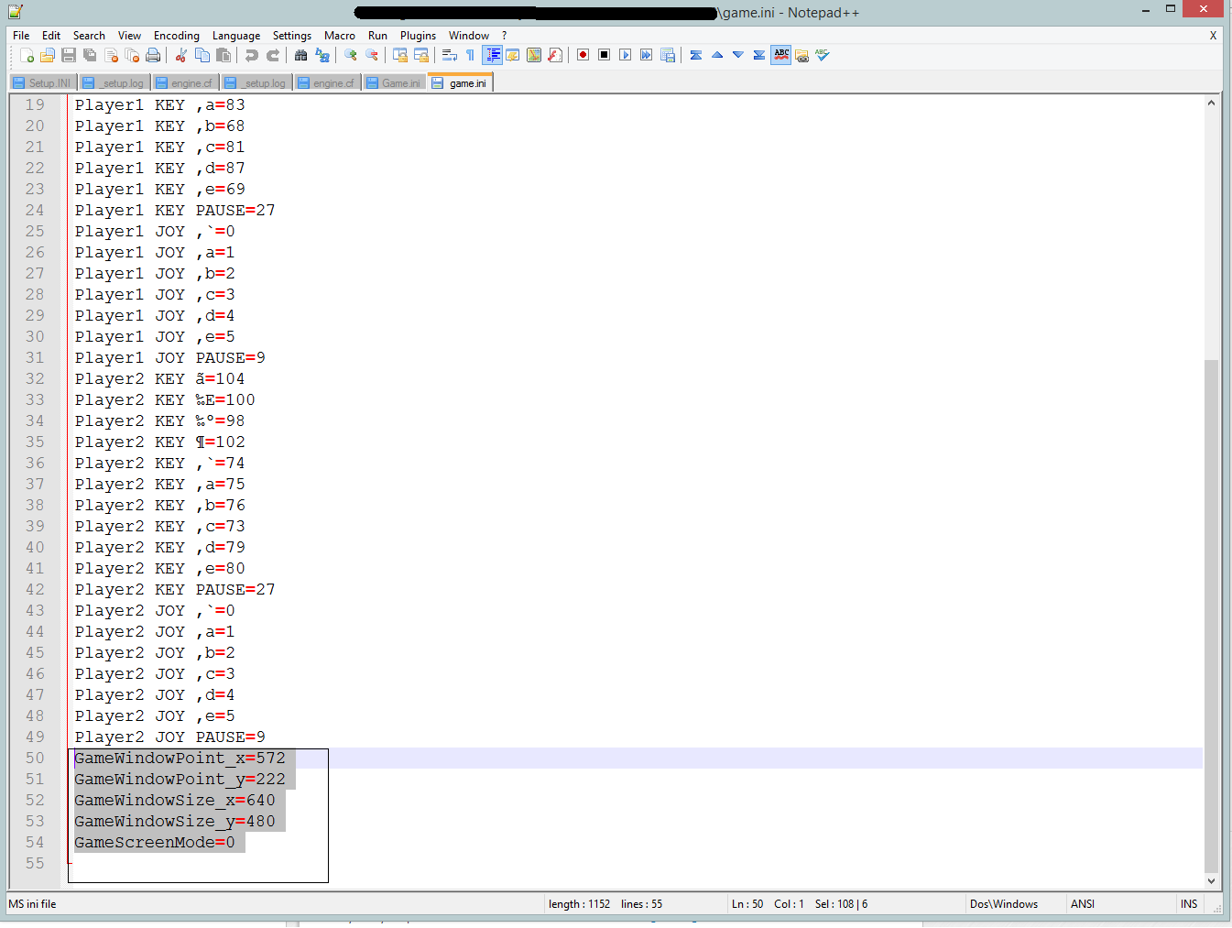Click the Stop Recording macro icon
Viewport: 1232px width, 928px height.
605,55
